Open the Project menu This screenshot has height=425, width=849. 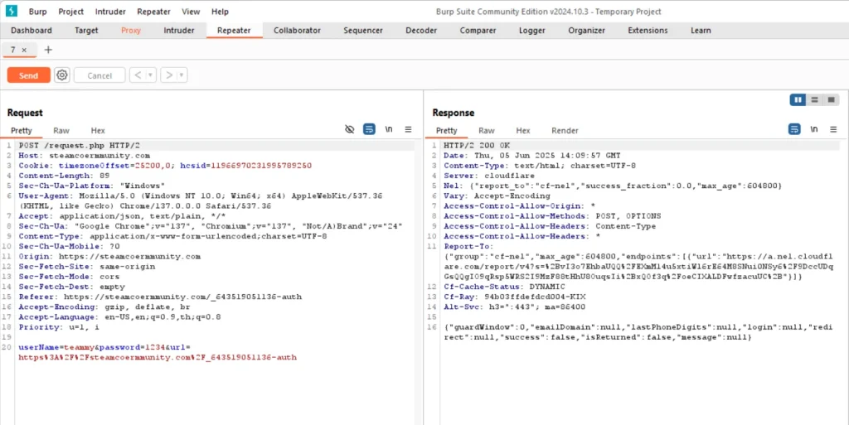coord(71,12)
